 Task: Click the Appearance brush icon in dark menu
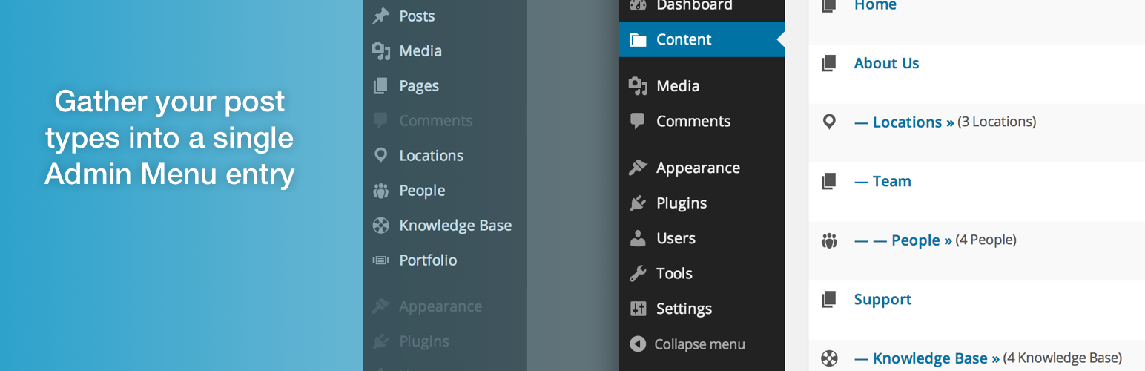638,168
